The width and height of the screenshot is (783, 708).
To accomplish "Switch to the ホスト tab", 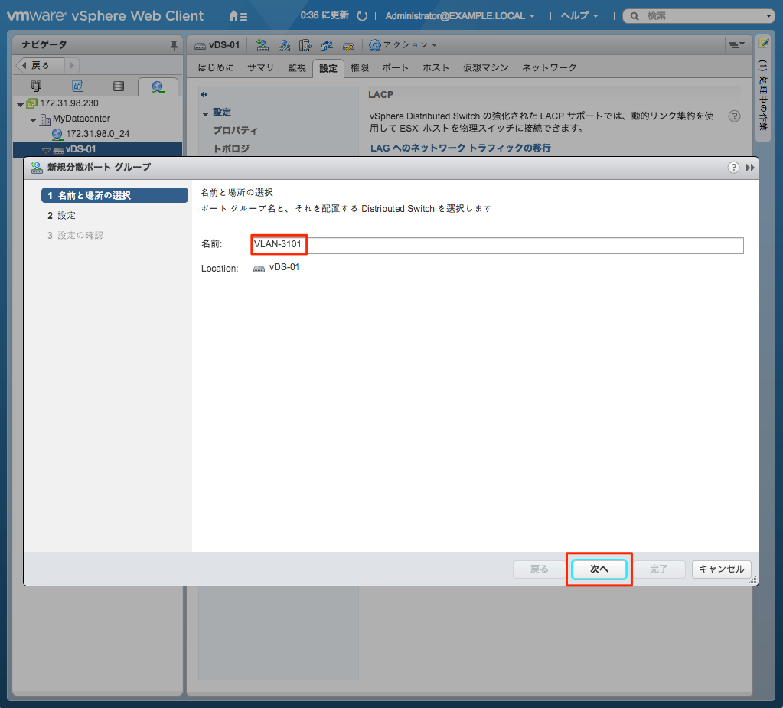I will (436, 67).
